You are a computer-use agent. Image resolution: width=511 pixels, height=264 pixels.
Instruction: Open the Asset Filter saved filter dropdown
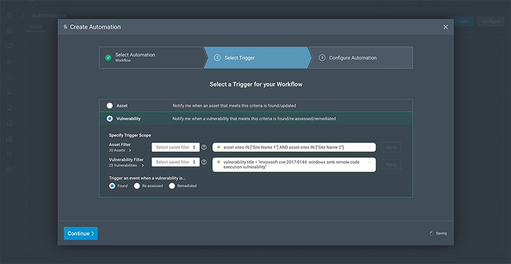pyautogui.click(x=176, y=147)
